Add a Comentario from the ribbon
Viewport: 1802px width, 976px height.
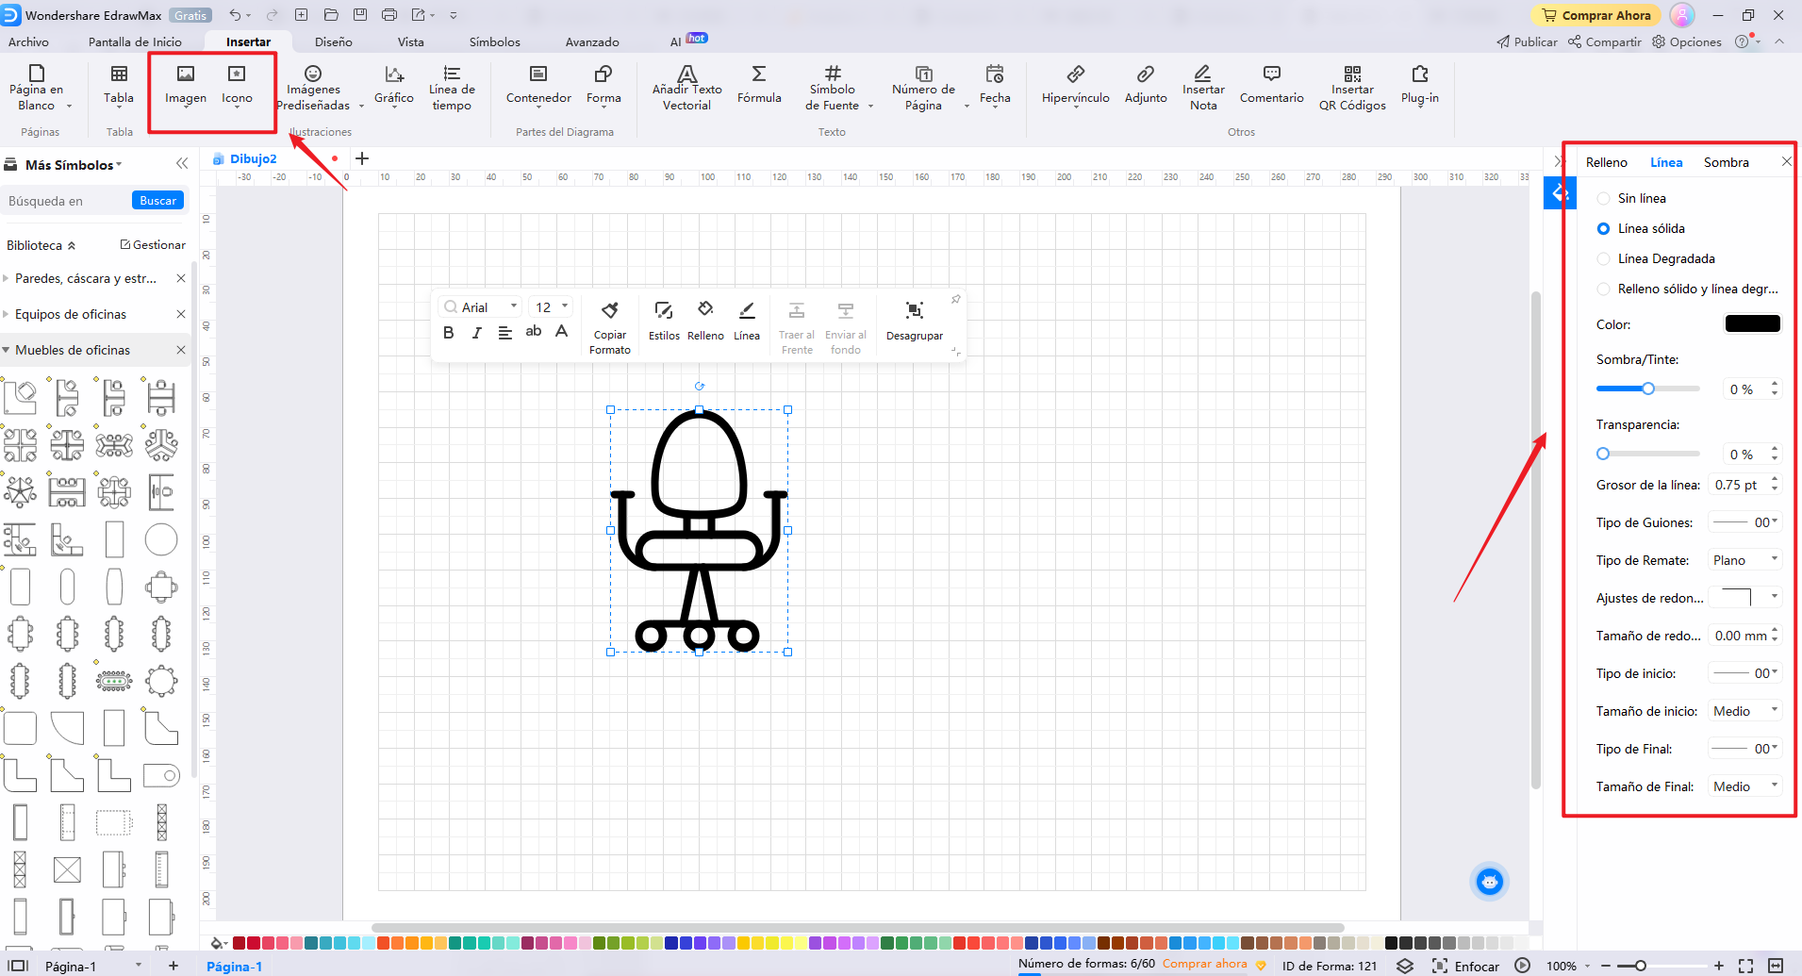(1271, 85)
